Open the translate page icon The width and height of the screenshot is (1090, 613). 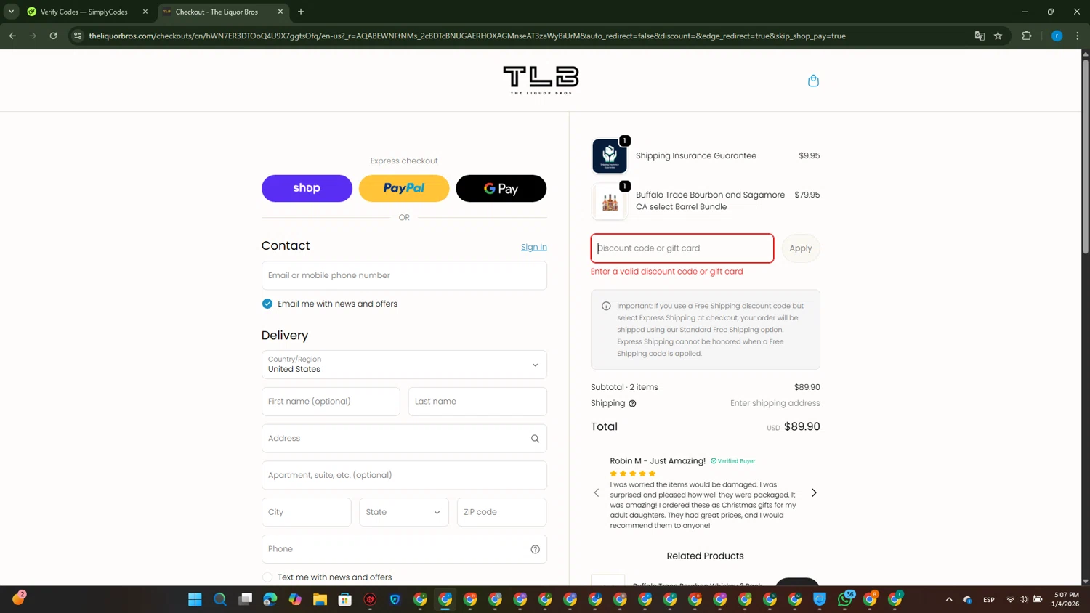980,36
